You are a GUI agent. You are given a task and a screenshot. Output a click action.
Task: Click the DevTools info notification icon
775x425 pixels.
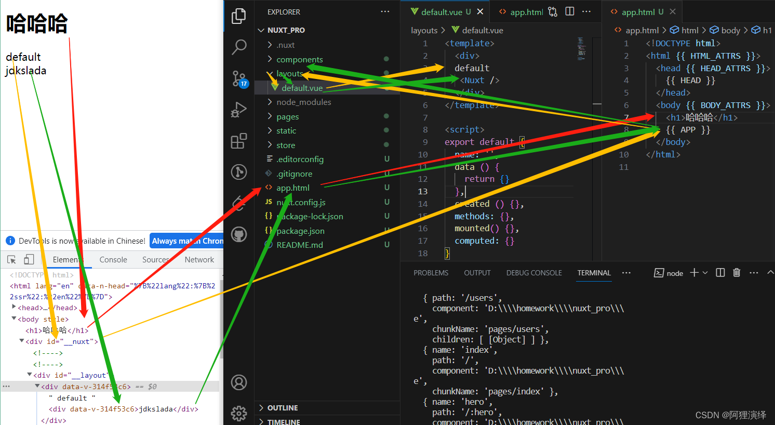10,241
